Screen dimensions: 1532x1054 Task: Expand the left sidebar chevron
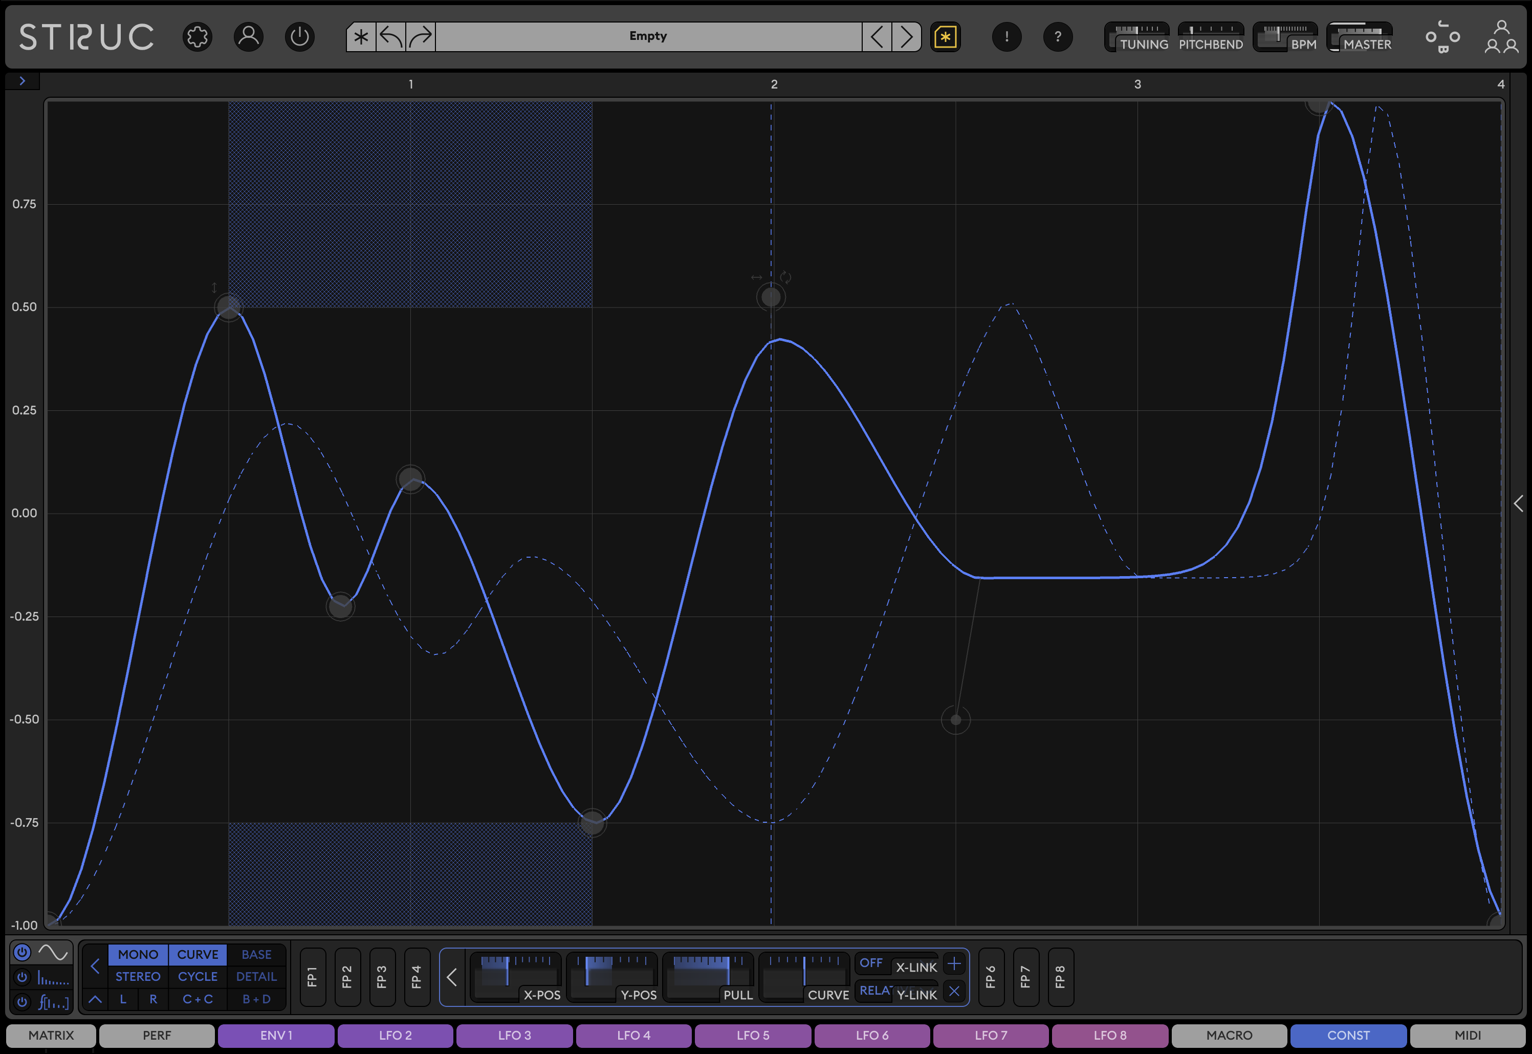[x=23, y=80]
